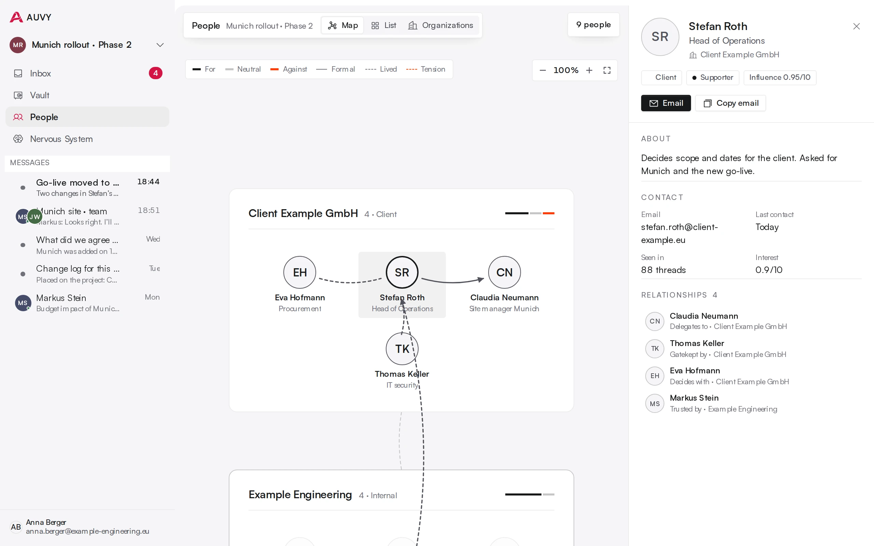The width and height of the screenshot is (874, 546).
Task: Click the MS avatar beside Budget impact
Action: pyautogui.click(x=23, y=303)
